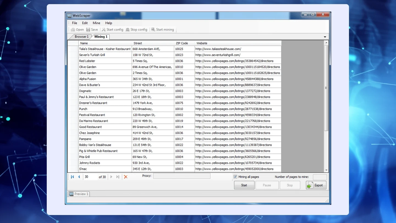
Task: Click the Stop config toolbar button
Action: 136,29
